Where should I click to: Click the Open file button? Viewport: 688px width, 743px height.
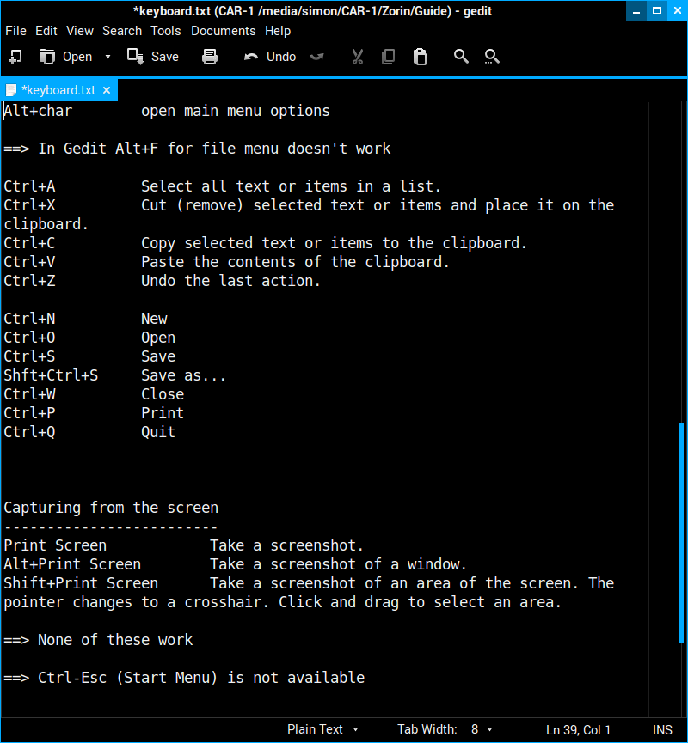tap(66, 57)
